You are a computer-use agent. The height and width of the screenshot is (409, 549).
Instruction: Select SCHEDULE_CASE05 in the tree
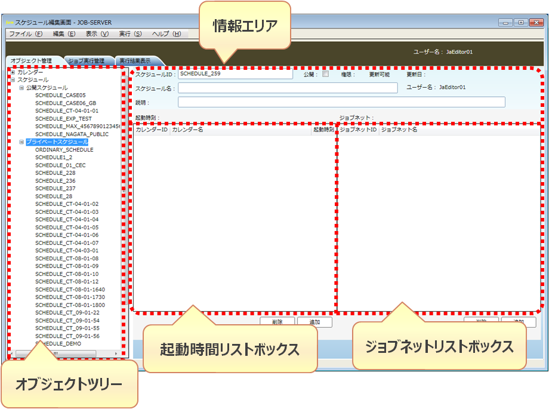60,96
